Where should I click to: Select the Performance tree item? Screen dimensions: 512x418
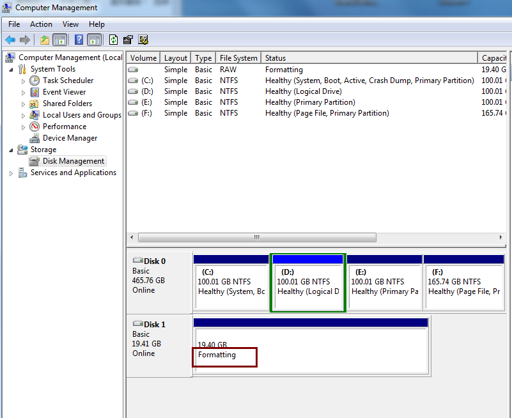point(64,127)
